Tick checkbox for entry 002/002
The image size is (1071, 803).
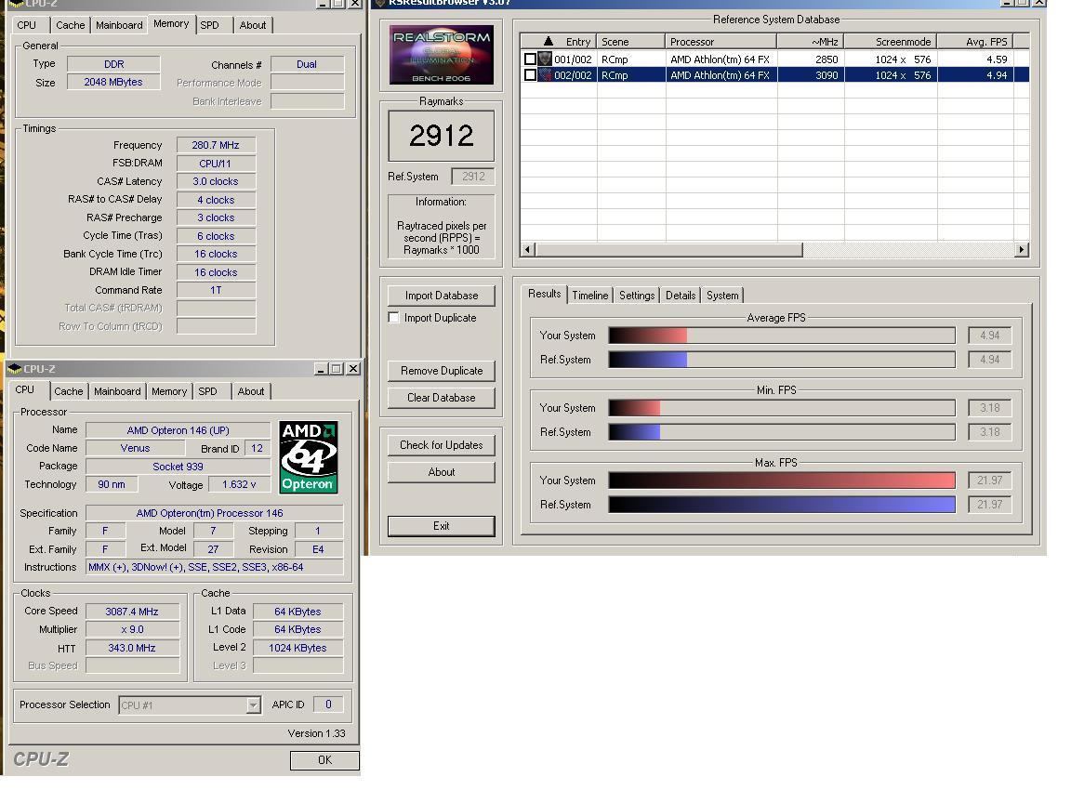(x=530, y=75)
